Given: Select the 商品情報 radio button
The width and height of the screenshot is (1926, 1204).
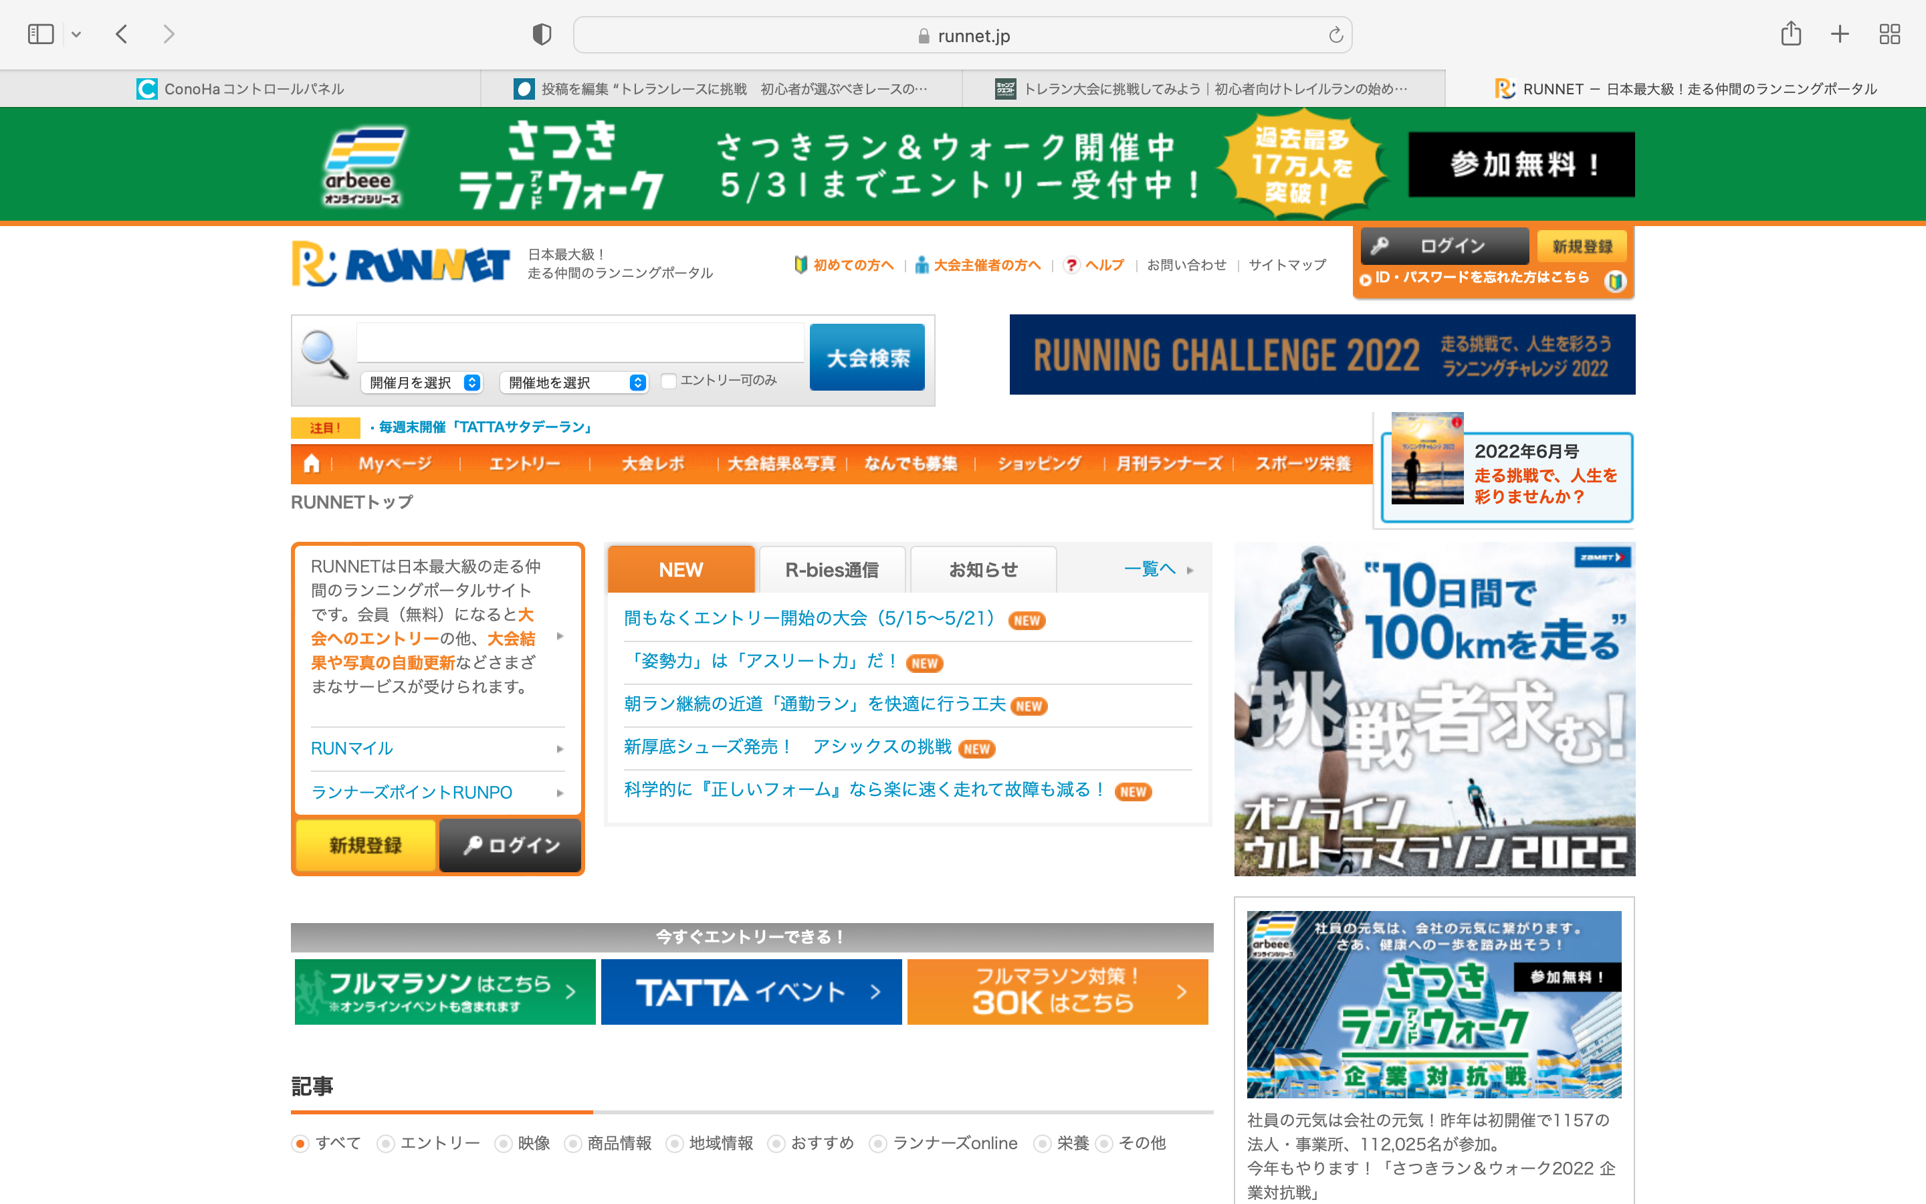Looking at the screenshot, I should pos(572,1144).
